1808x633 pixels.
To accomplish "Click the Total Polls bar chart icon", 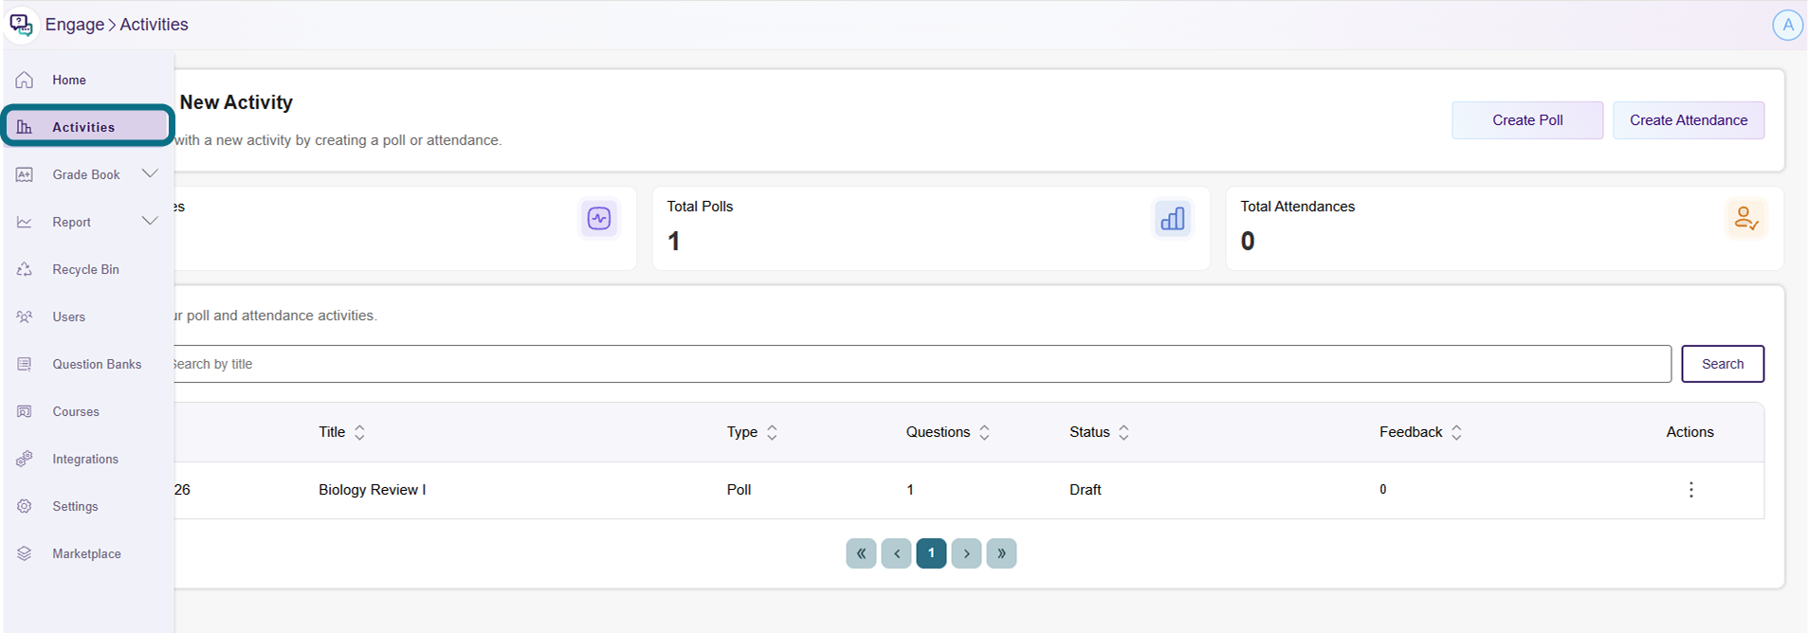I will (x=1173, y=219).
